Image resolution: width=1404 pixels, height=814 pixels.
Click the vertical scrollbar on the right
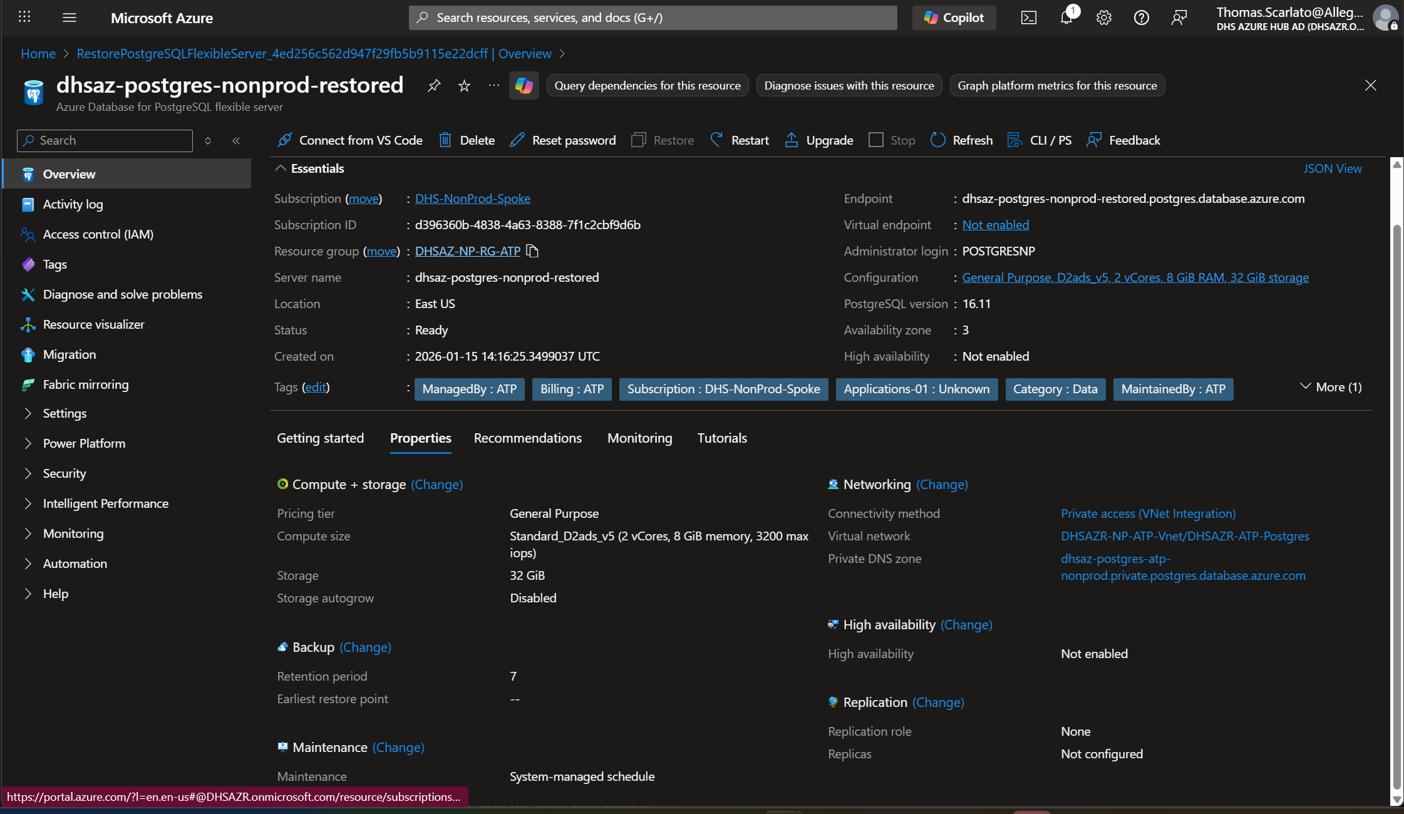1396,501
